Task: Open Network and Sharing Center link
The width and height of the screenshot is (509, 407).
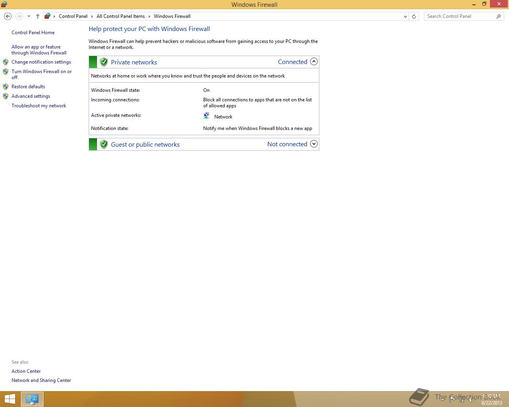Action: coord(41,380)
